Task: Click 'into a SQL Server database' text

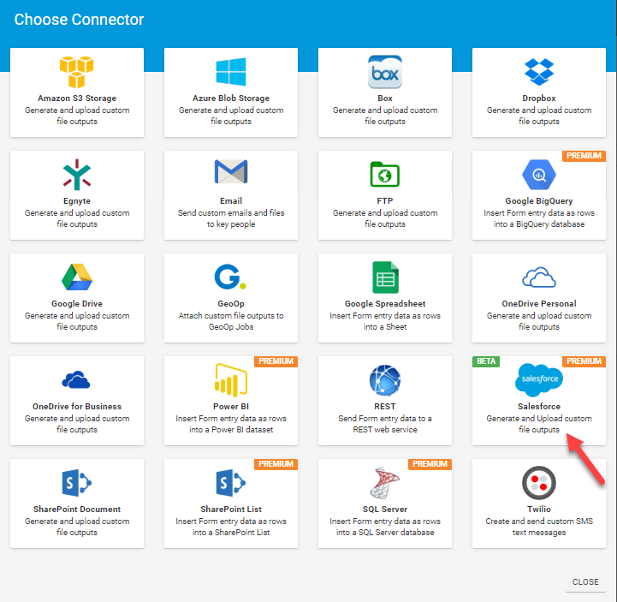Action: (x=385, y=533)
